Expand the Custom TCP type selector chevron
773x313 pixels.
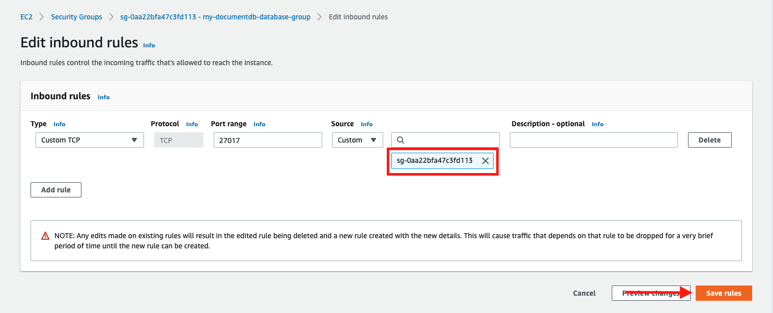click(x=135, y=139)
